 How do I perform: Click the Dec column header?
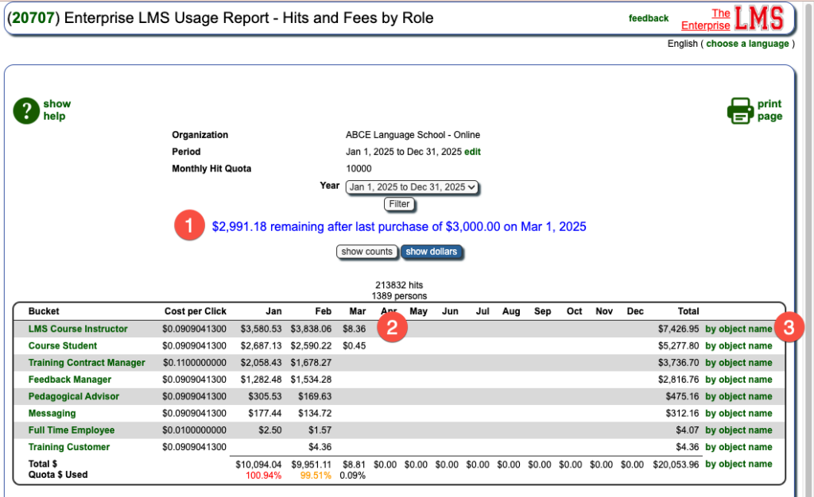pos(635,311)
